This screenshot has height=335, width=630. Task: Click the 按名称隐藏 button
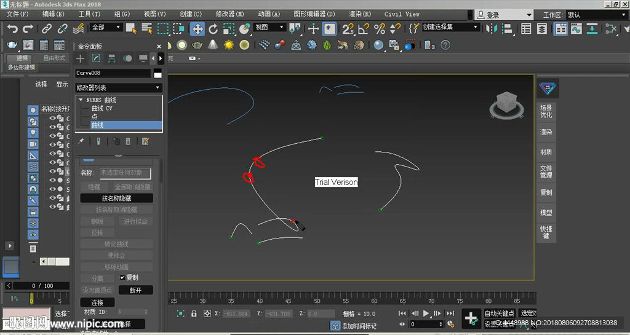coord(116,198)
